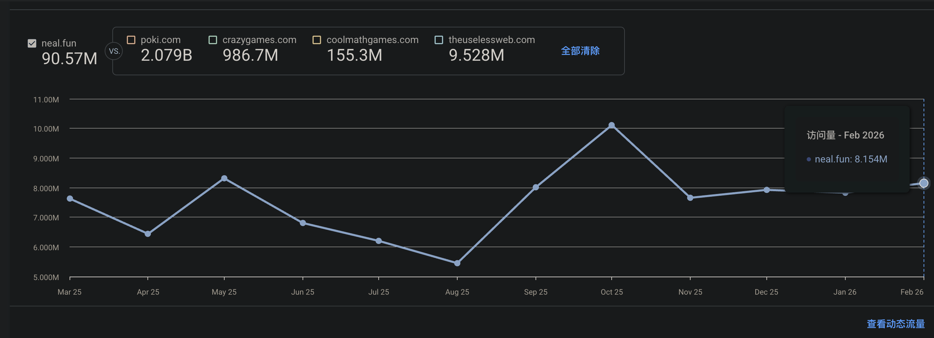The width and height of the screenshot is (934, 338).
Task: Select the Apr 25 data point
Action: pos(147,234)
